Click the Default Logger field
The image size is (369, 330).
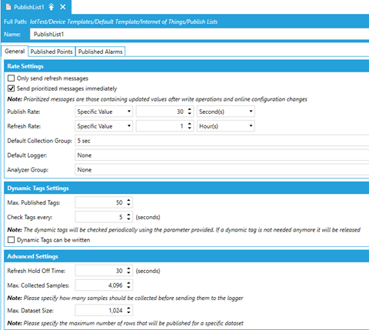tap(222, 155)
